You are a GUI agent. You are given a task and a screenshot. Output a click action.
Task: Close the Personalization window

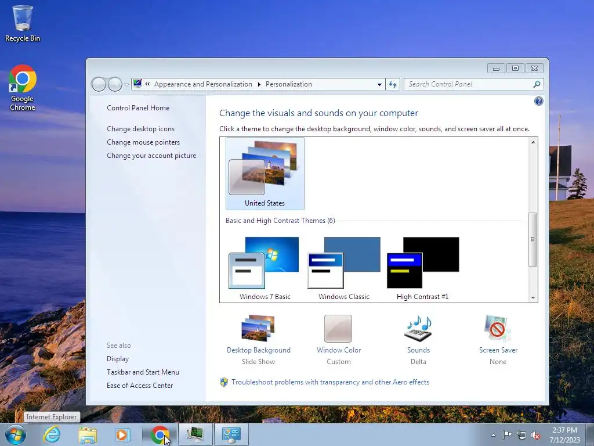coord(534,69)
